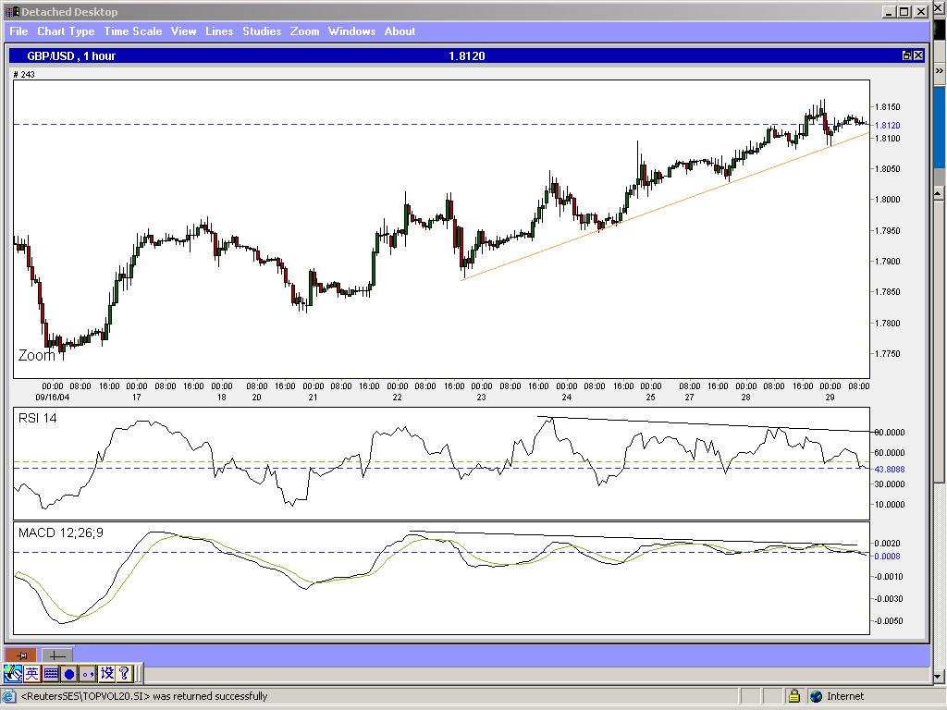This screenshot has width=947, height=710.
Task: Click the # 243 label above the chart
Action: pyautogui.click(x=24, y=74)
